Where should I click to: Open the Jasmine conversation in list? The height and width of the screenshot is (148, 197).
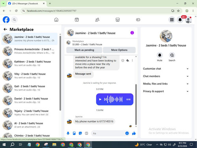(30, 39)
